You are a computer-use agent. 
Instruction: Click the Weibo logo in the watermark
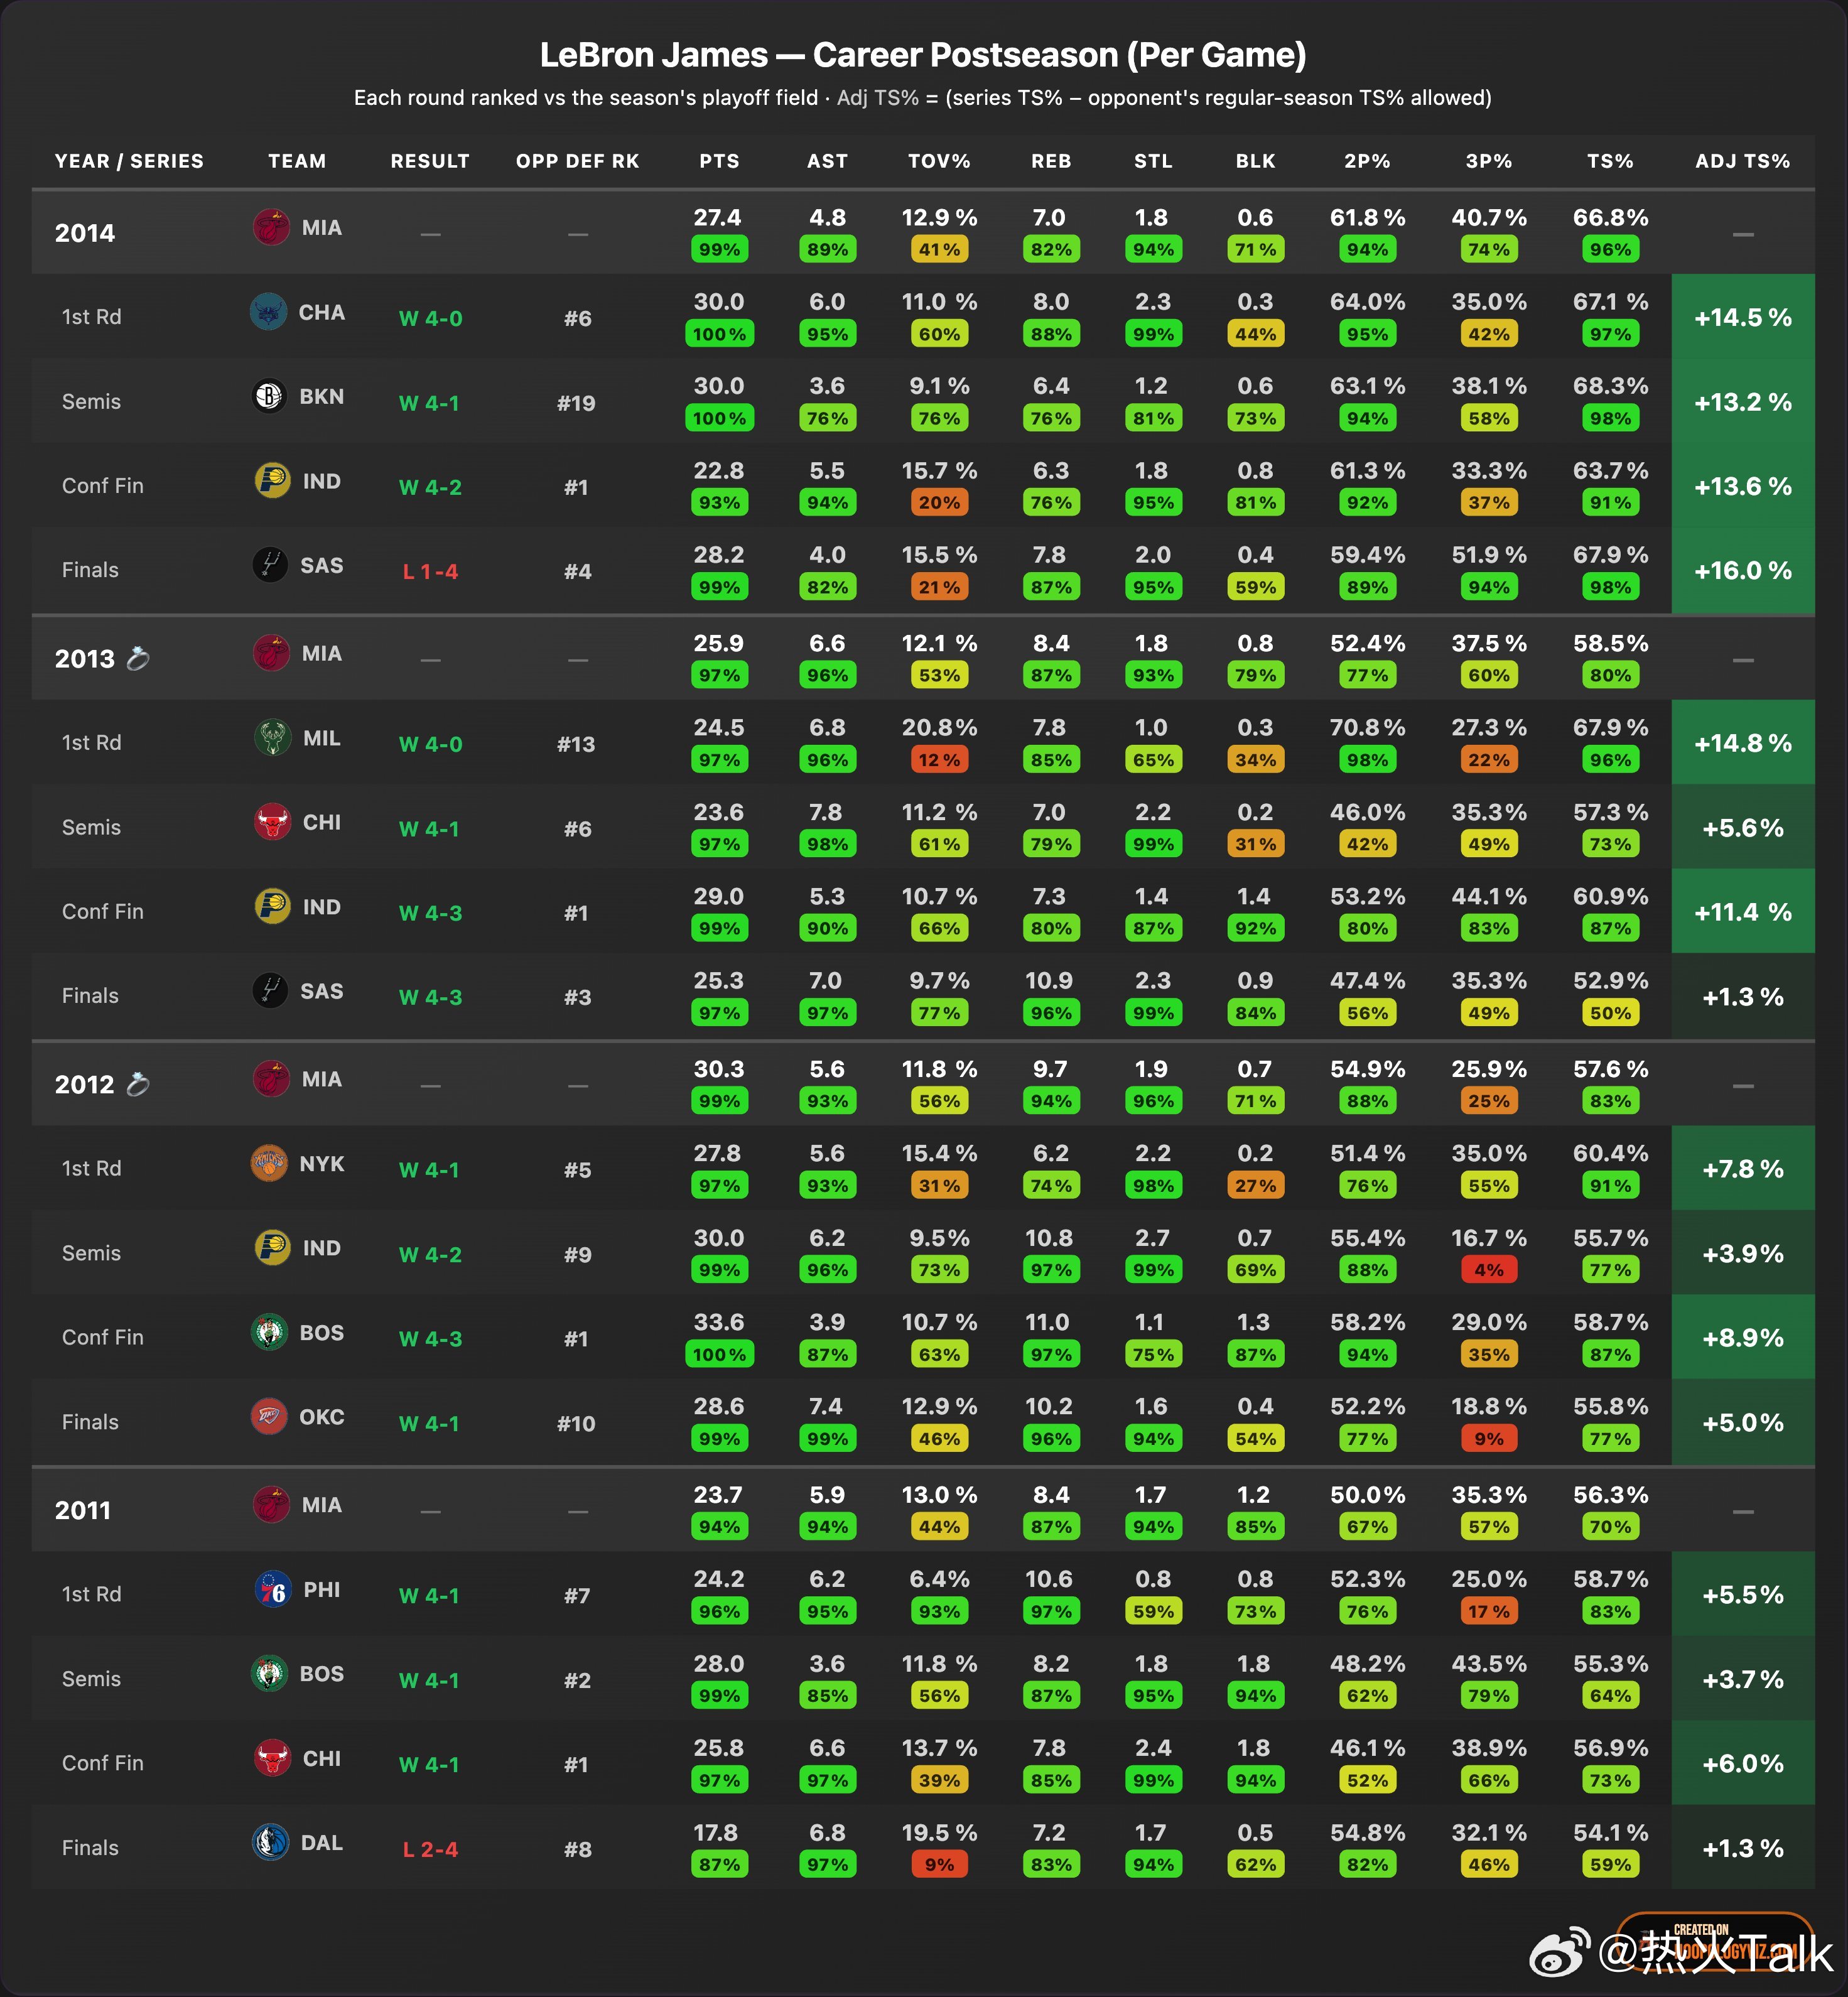pyautogui.click(x=1560, y=1952)
